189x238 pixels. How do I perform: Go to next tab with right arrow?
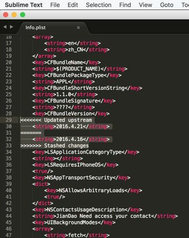point(12,27)
